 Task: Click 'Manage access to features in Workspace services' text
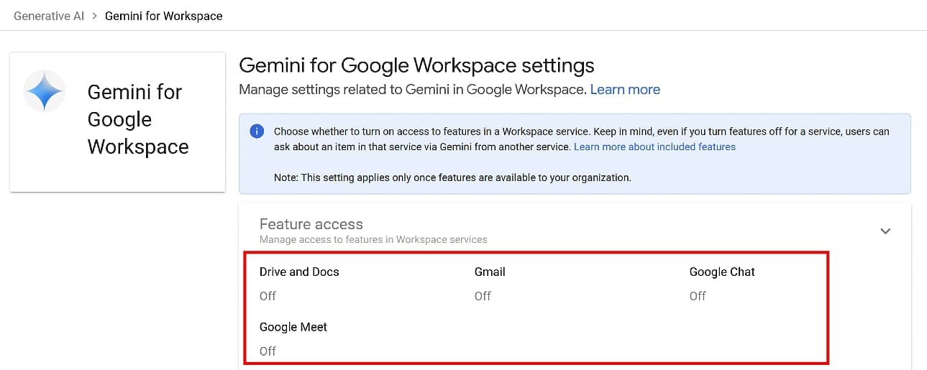click(373, 239)
